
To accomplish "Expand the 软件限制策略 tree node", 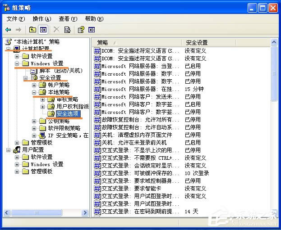I will (34, 128).
